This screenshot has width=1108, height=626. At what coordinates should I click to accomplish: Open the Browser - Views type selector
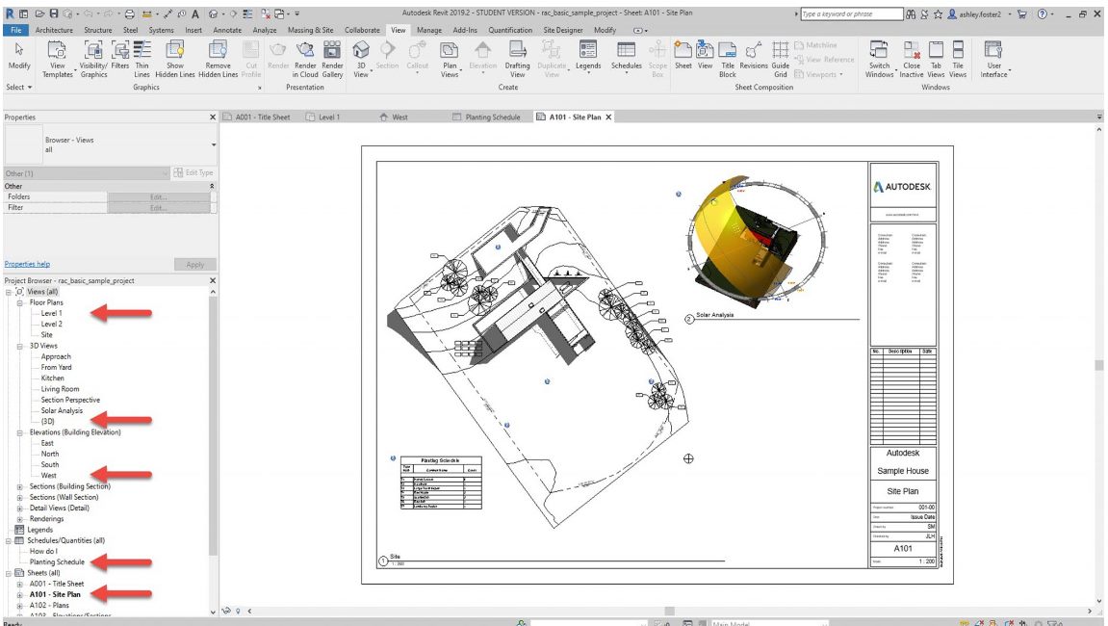(x=110, y=145)
